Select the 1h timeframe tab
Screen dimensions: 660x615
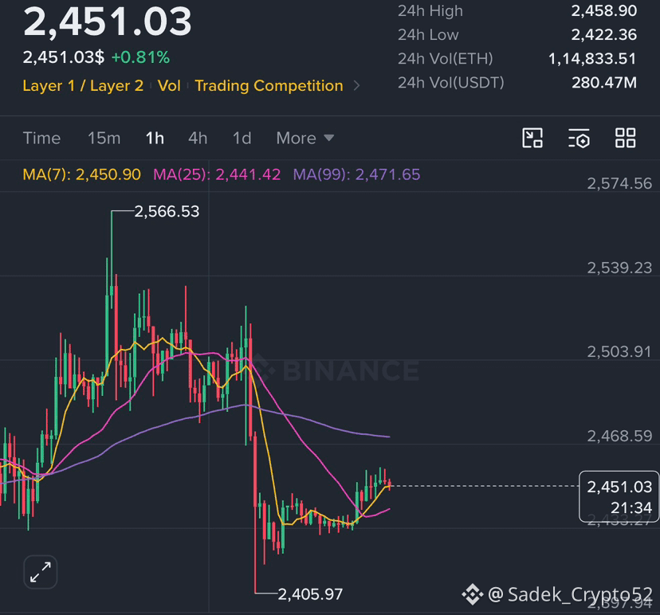pyautogui.click(x=155, y=138)
